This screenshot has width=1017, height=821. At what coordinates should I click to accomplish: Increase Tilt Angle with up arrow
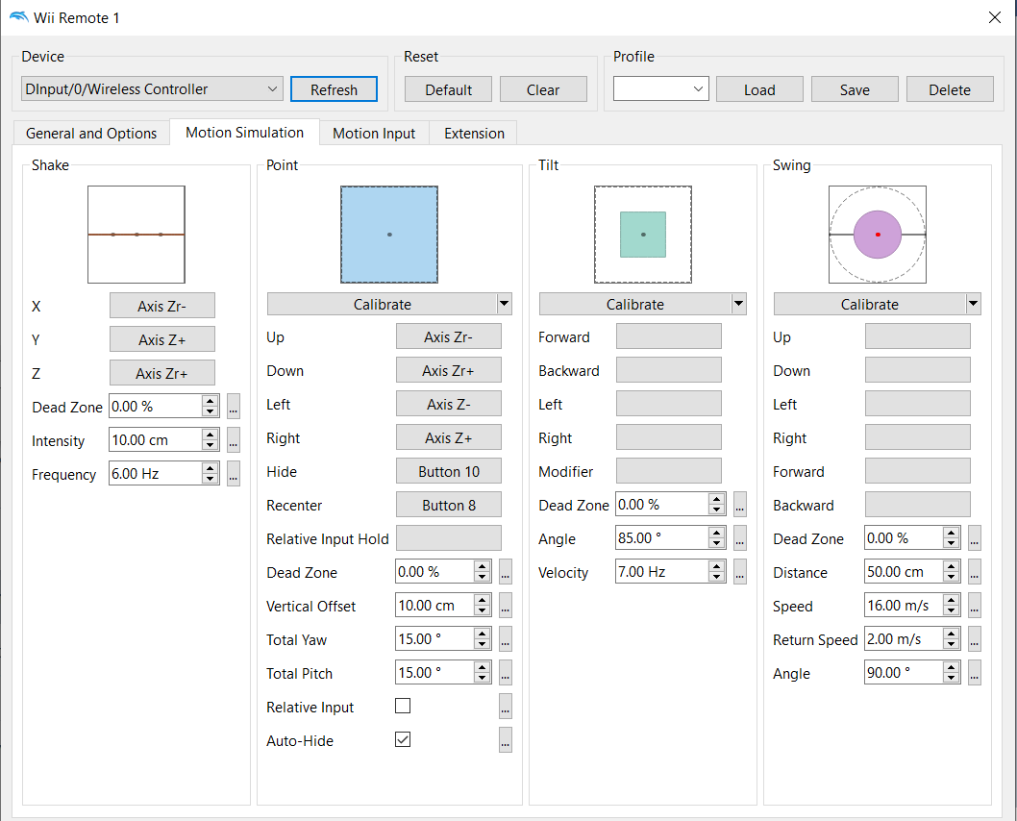(717, 533)
